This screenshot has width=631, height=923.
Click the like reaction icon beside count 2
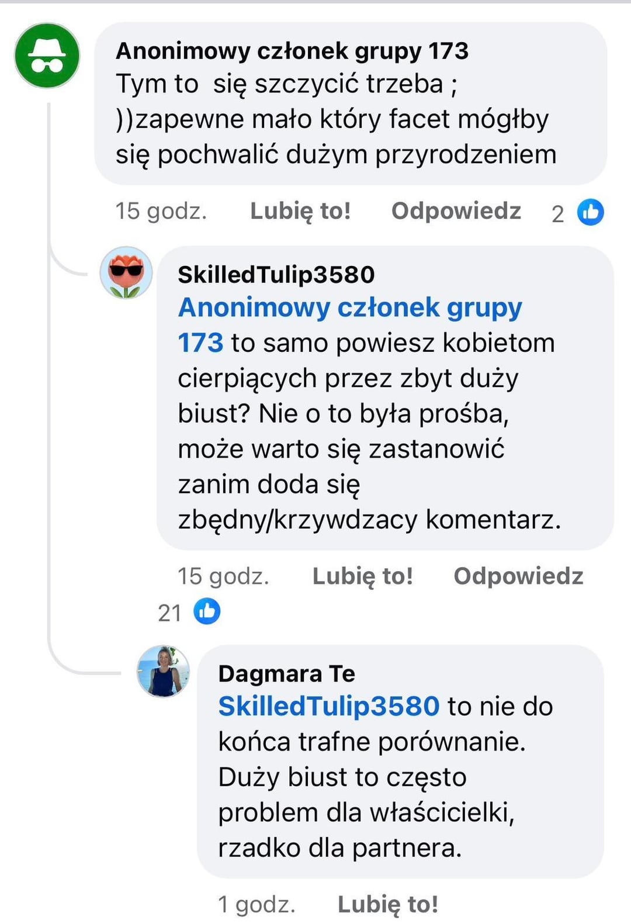coord(590,212)
